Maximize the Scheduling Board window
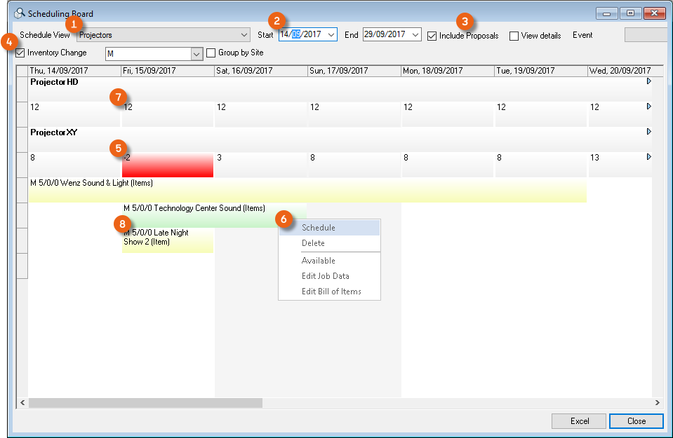The height and width of the screenshot is (438, 673). click(x=630, y=13)
